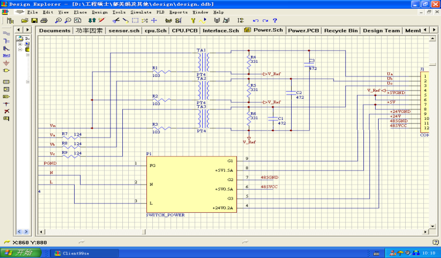Click the Windows Start button
This screenshot has height=258, width=441.
[x=21, y=253]
